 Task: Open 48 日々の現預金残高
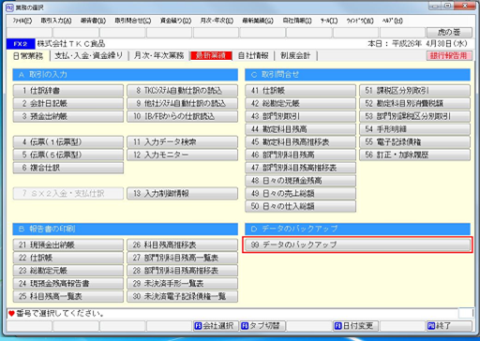click(x=301, y=181)
